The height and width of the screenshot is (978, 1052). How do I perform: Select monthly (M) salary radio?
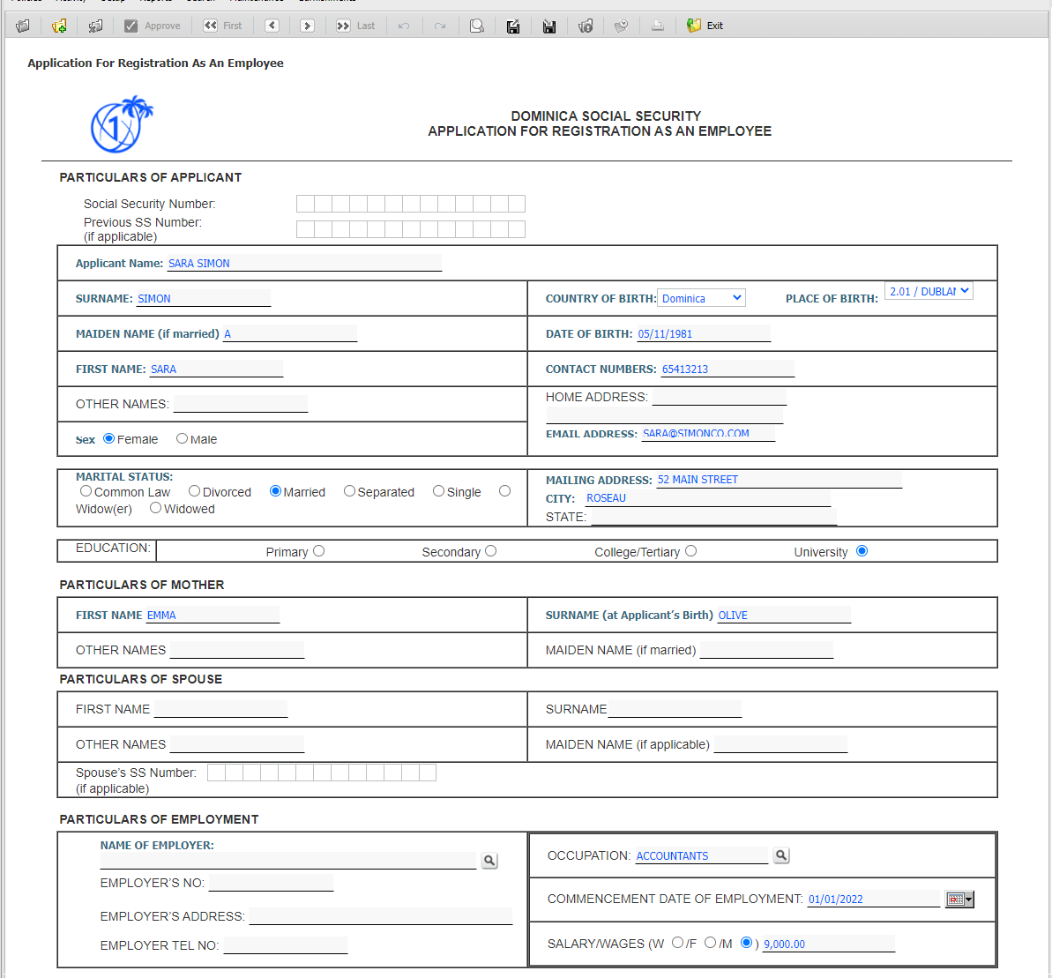pyautogui.click(x=746, y=943)
